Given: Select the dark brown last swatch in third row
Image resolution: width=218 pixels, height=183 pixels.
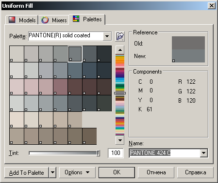Looking at the screenshot, I should pos(104,87).
